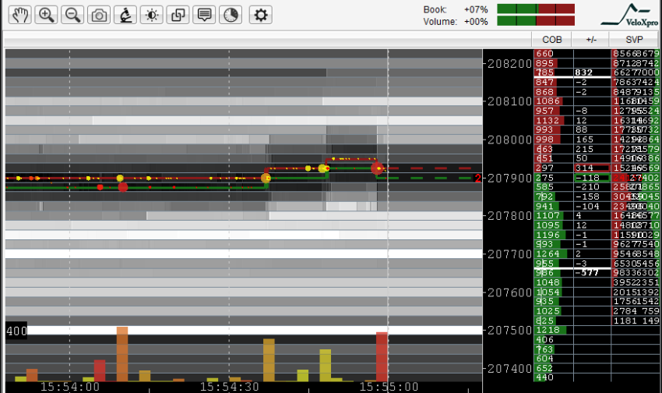Image resolution: width=662 pixels, height=393 pixels.
Task: Click the zoom in magnifier
Action: [46, 16]
